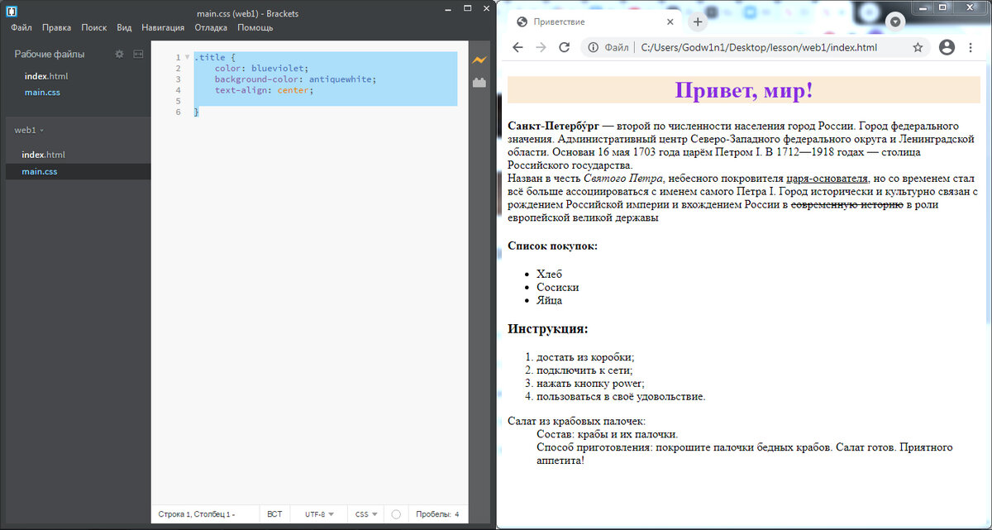Click the Рабочие файлы panel title
The height and width of the screenshot is (530, 992).
pos(50,54)
